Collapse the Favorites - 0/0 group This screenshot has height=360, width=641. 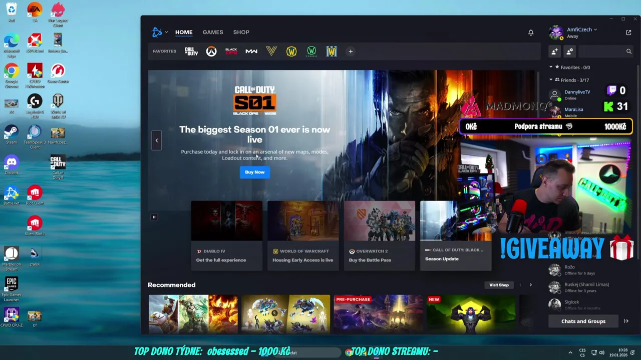click(551, 67)
